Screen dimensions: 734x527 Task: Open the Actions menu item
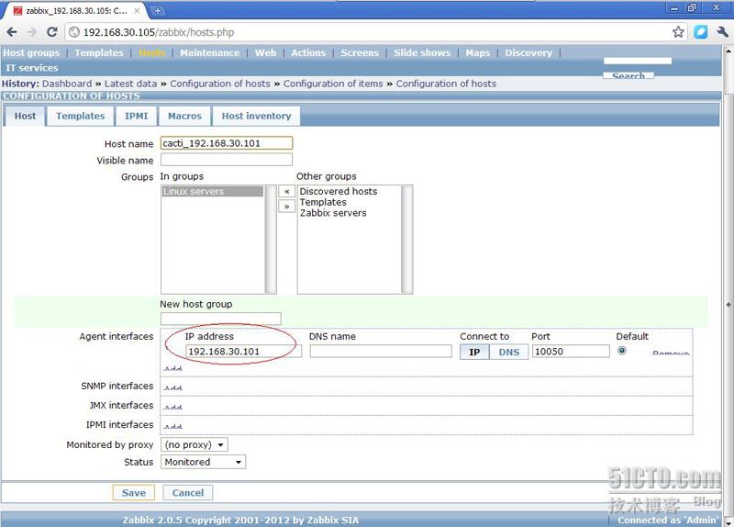pyautogui.click(x=308, y=53)
